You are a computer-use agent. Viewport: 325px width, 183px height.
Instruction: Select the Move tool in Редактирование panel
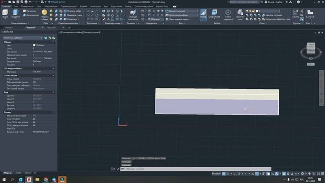pos(113,11)
